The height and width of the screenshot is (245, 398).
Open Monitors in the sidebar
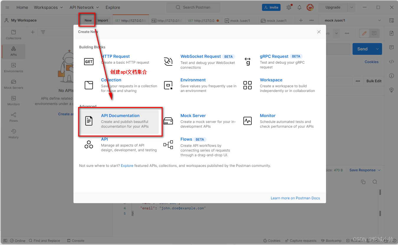[14, 101]
